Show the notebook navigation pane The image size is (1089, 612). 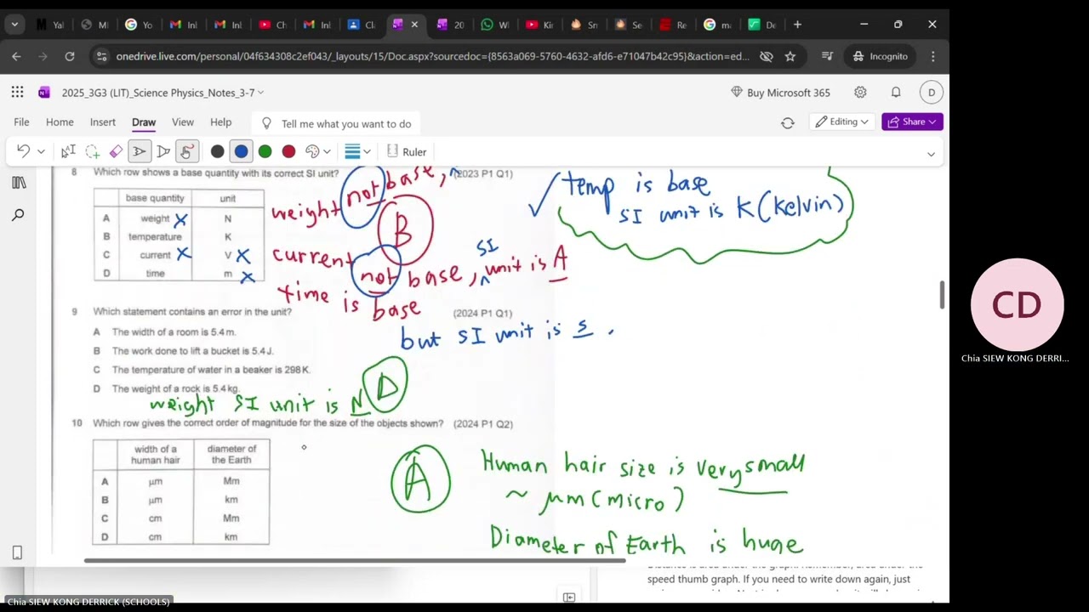point(18,183)
